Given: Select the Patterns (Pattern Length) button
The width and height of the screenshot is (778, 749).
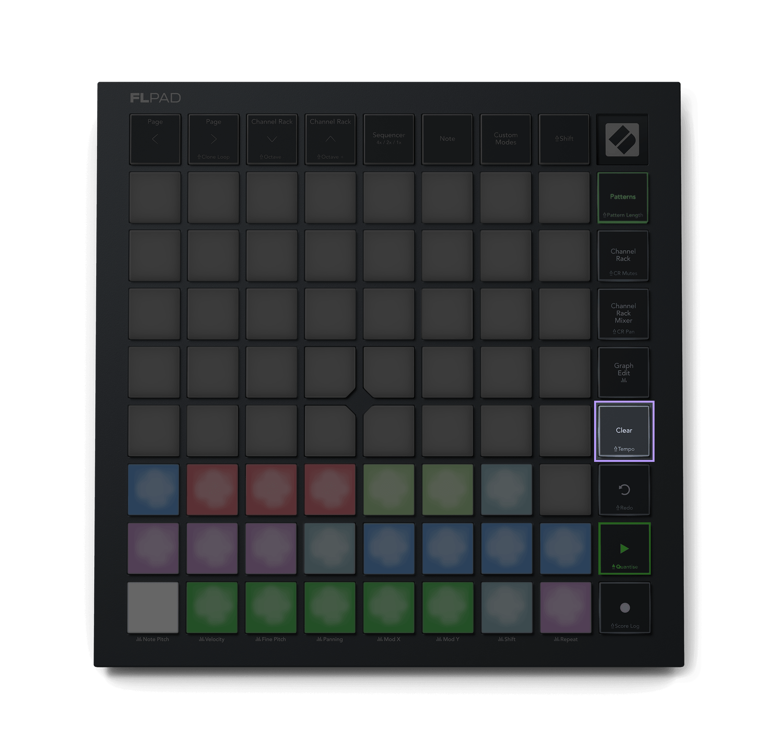Looking at the screenshot, I should (x=623, y=198).
